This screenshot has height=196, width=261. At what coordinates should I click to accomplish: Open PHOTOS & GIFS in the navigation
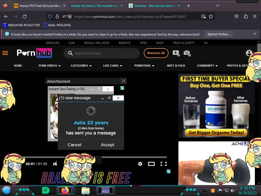click(x=237, y=66)
